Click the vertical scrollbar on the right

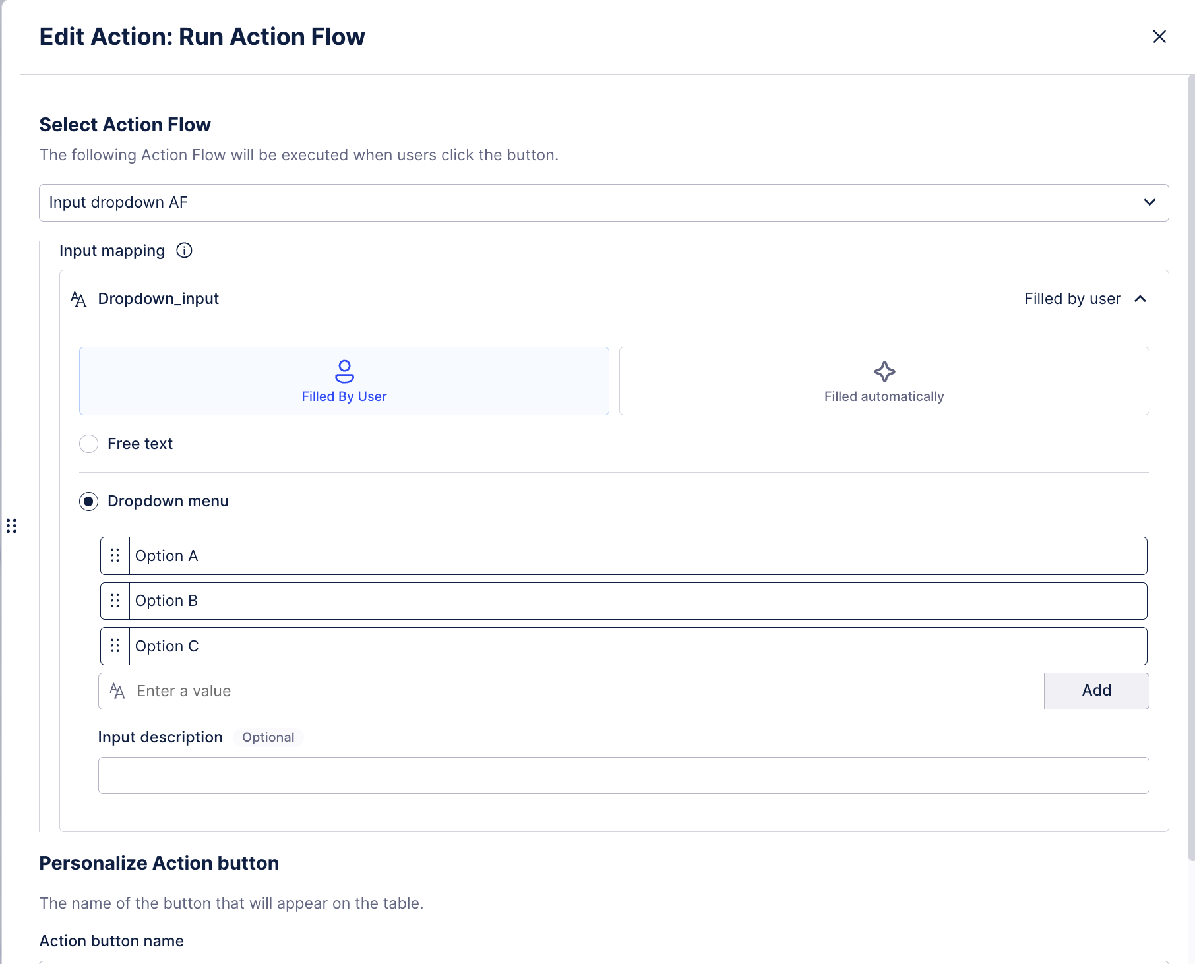1190,462
